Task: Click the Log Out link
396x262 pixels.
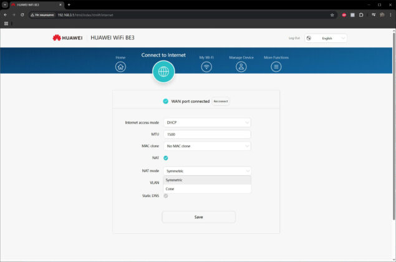Action: click(294, 38)
